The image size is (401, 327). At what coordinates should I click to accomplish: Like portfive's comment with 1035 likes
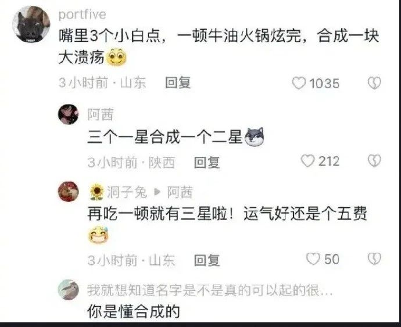tap(299, 83)
